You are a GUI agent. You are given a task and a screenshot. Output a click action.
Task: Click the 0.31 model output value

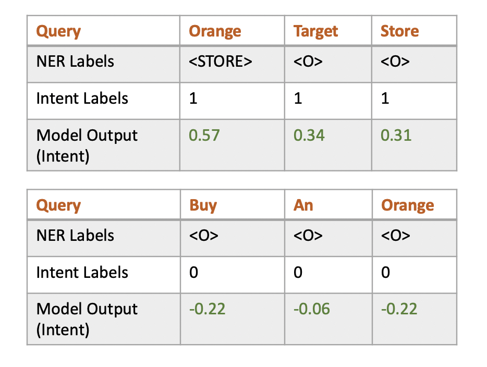tap(396, 136)
